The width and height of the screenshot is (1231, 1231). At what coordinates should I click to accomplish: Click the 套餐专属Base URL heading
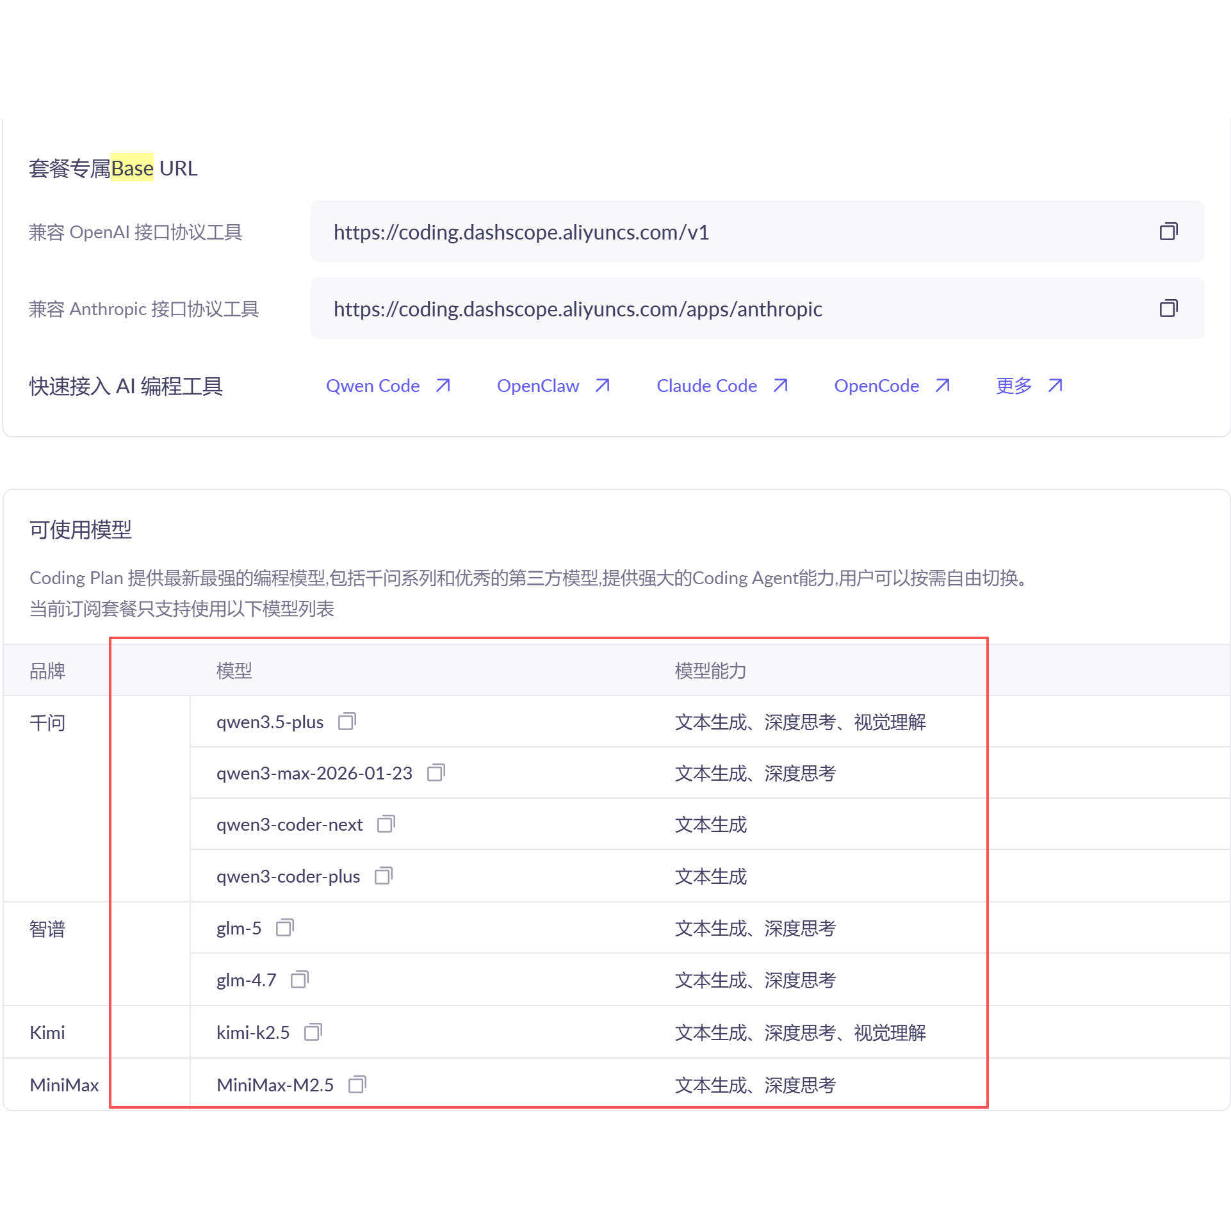[x=113, y=168]
